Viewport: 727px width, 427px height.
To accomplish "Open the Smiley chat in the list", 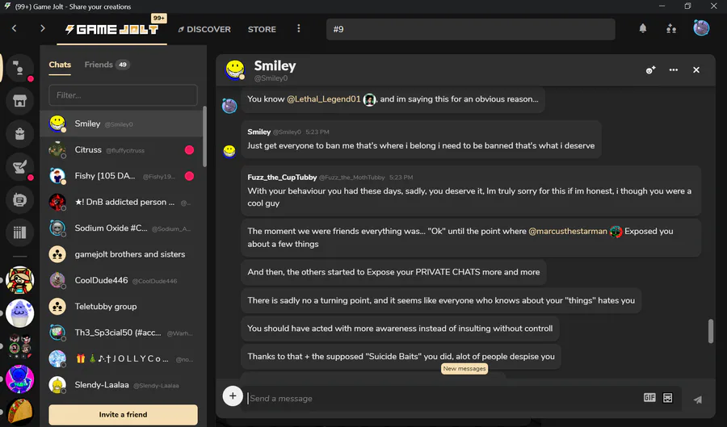I will tap(121, 123).
